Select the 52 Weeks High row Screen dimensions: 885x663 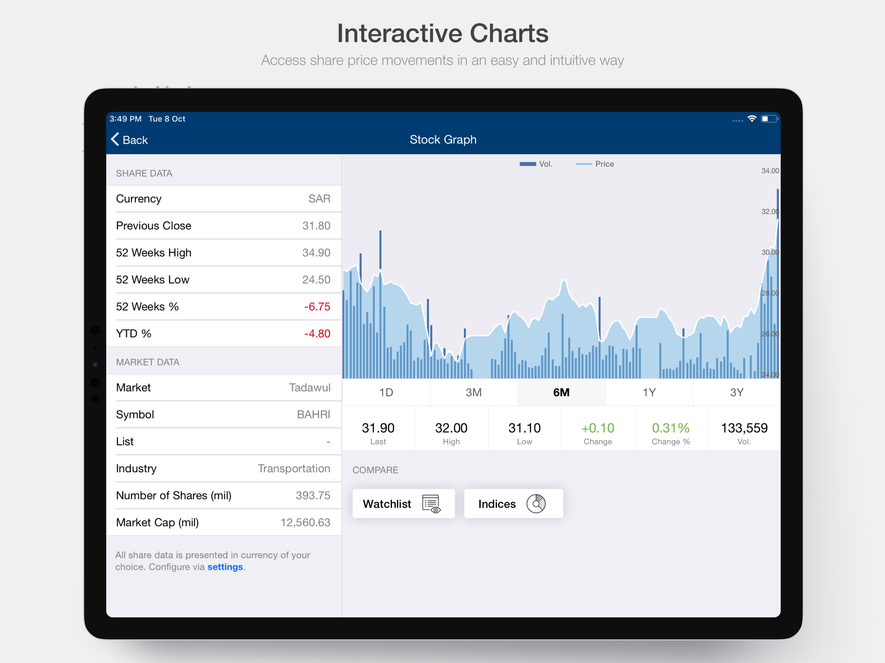coord(224,253)
